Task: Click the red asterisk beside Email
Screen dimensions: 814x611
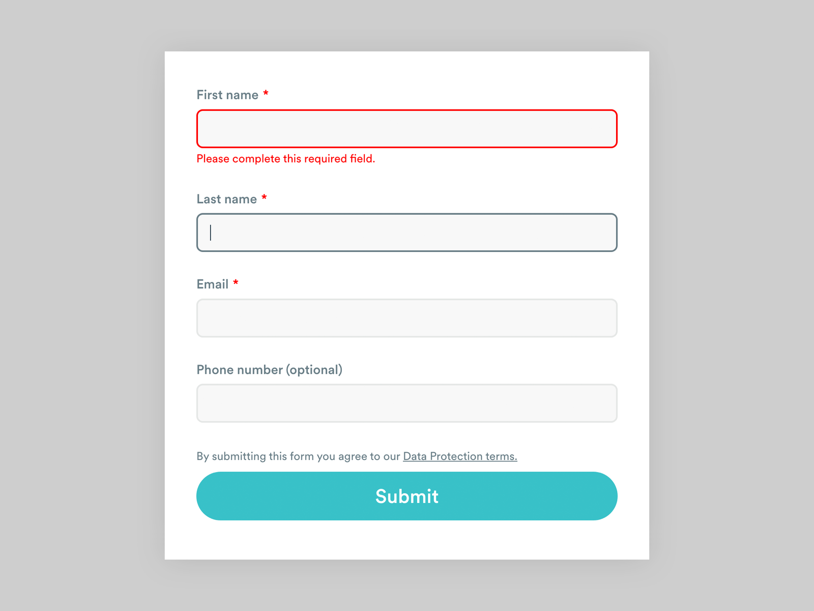Action: coord(236,283)
